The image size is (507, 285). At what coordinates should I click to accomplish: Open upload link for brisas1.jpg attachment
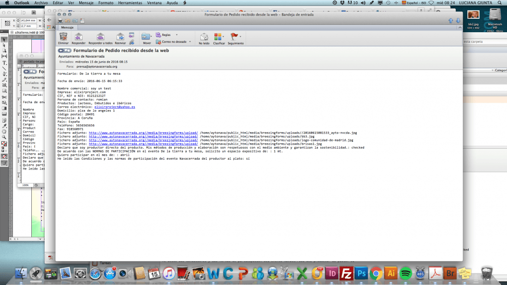point(143,144)
